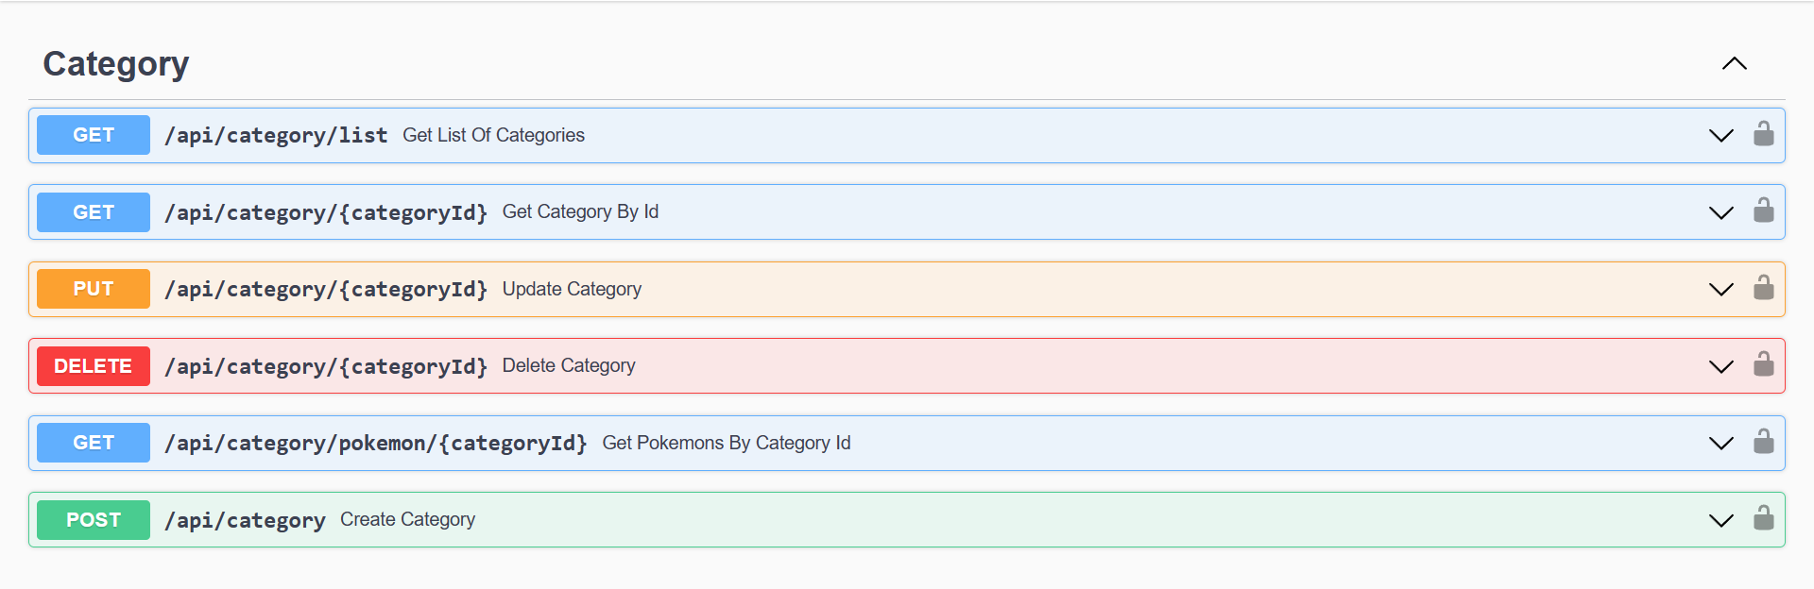
Task: Collapse the Category section with the up arrow
Action: (1734, 64)
